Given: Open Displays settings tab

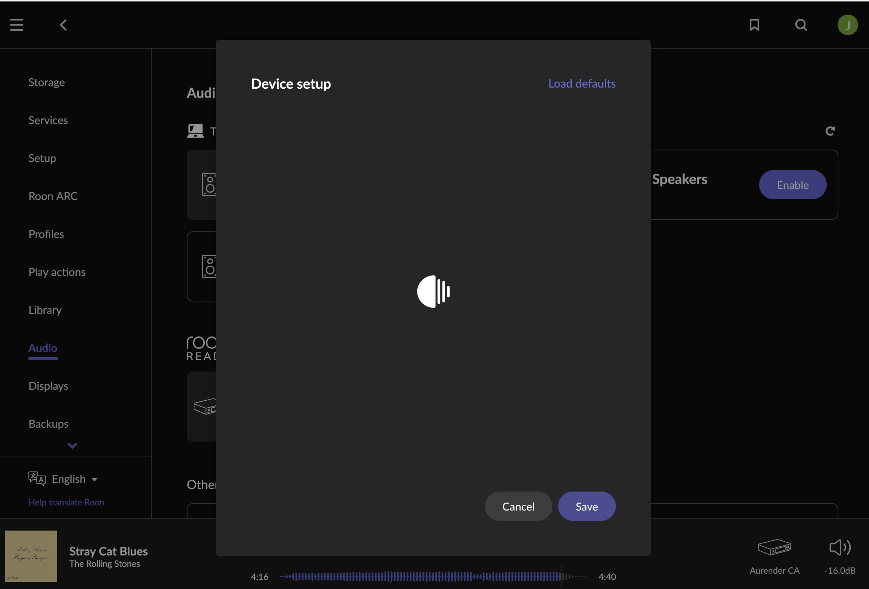Looking at the screenshot, I should click(x=48, y=386).
